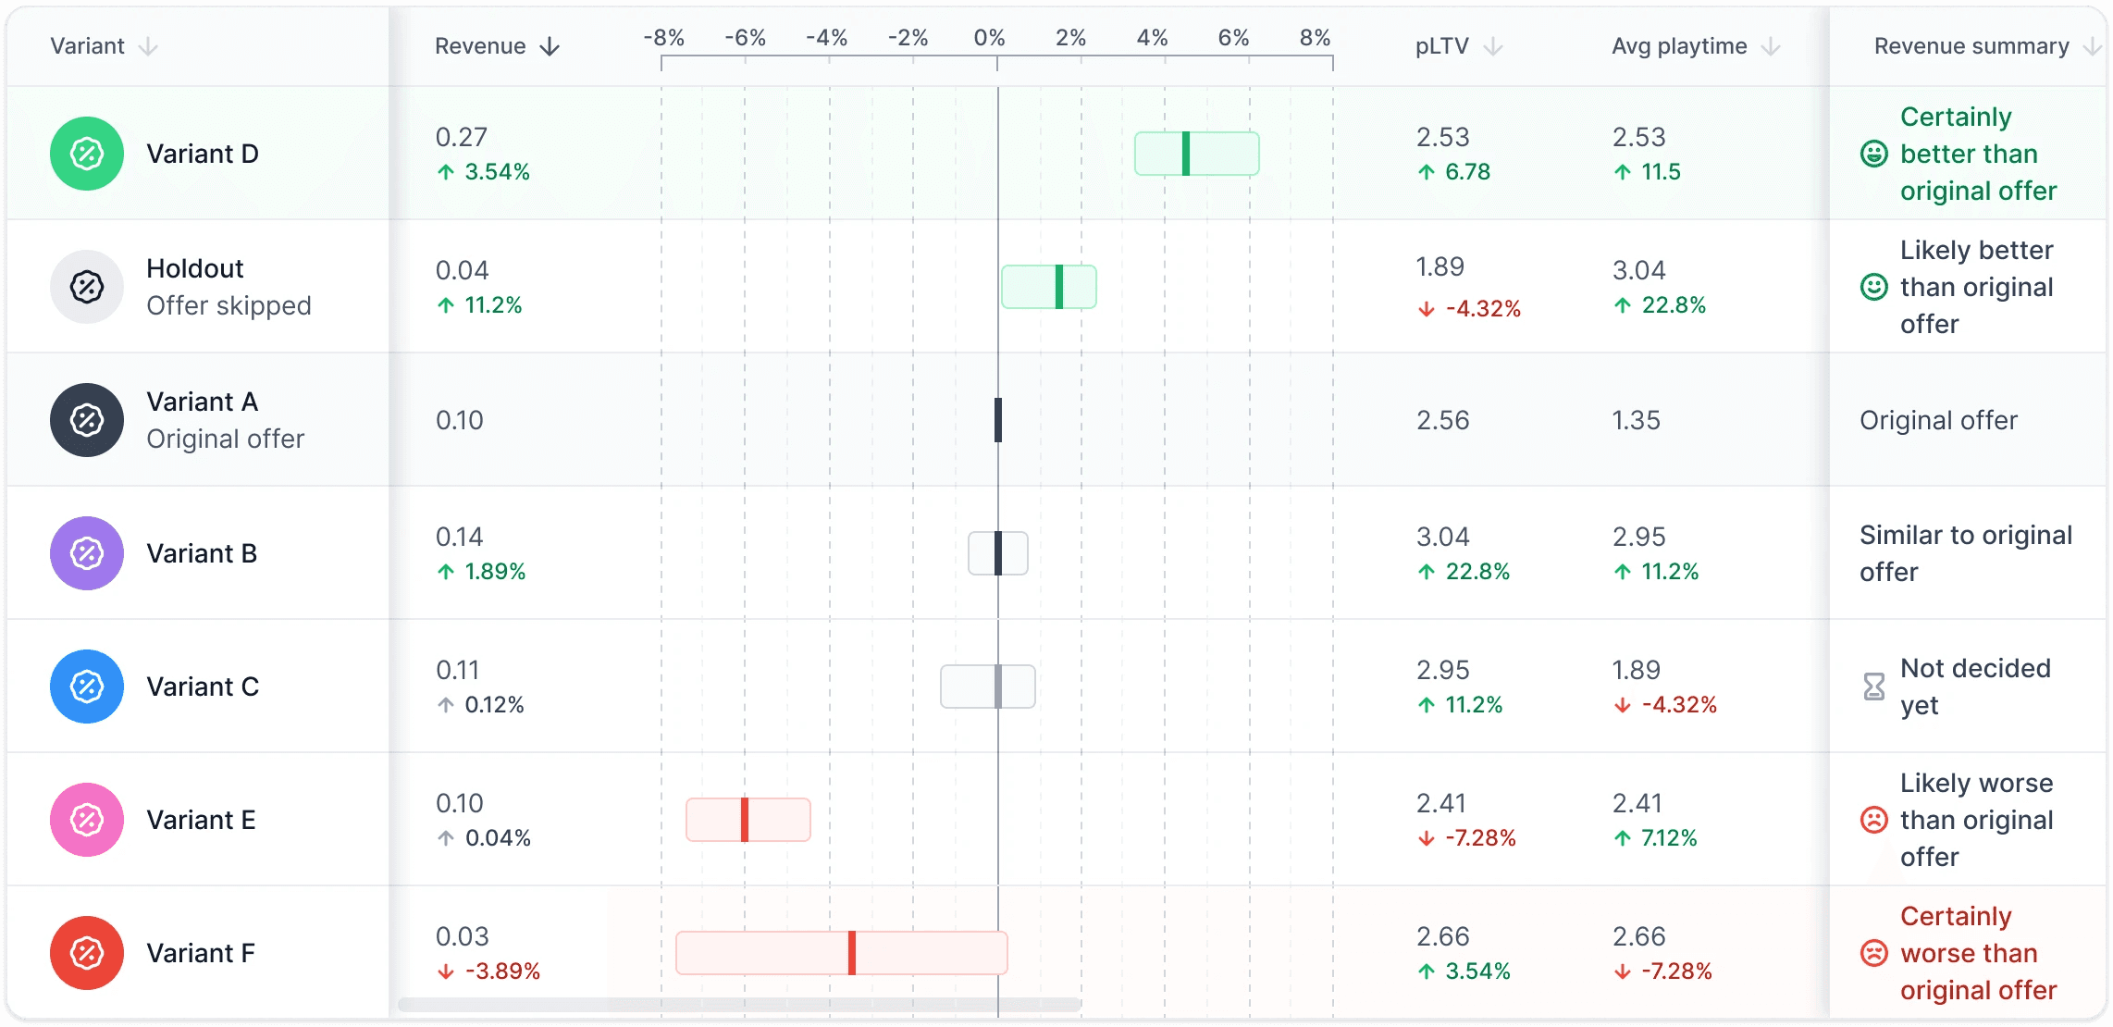This screenshot has height=1027, width=2113.
Task: Select the Variant A row name
Action: point(203,402)
